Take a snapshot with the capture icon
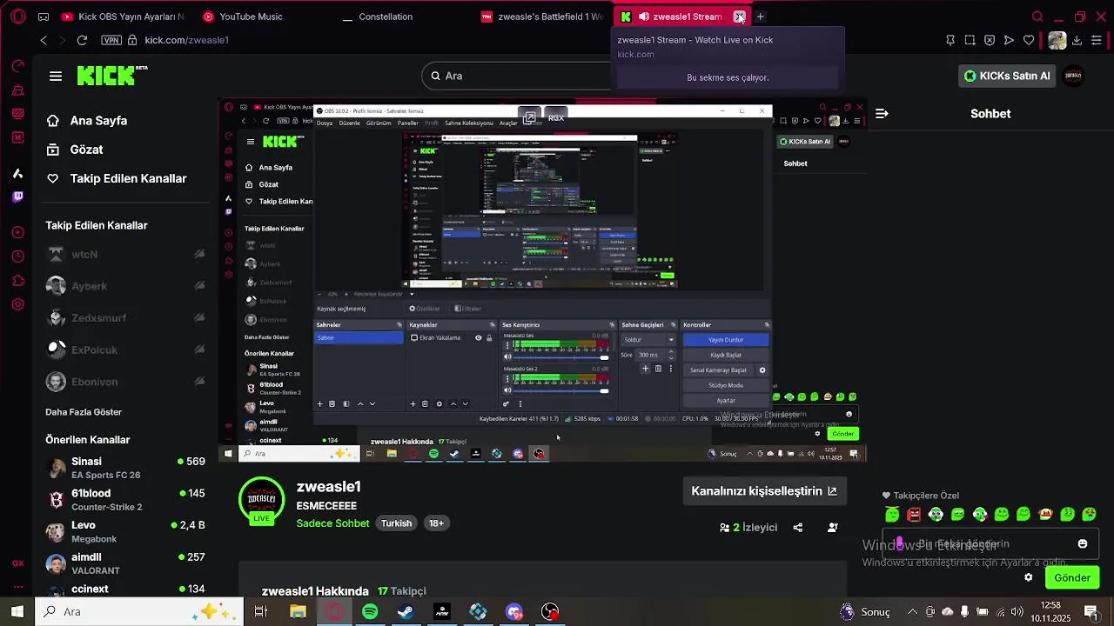This screenshot has height=626, width=1114. pos(970,40)
